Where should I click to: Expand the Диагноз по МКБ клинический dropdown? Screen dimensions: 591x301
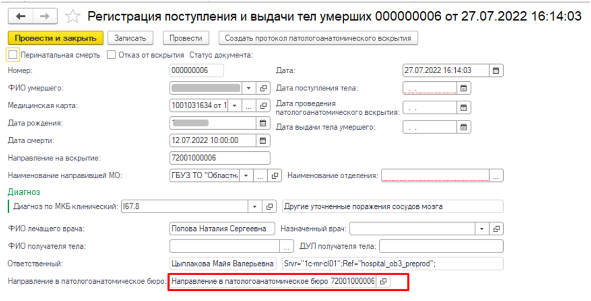click(x=254, y=206)
